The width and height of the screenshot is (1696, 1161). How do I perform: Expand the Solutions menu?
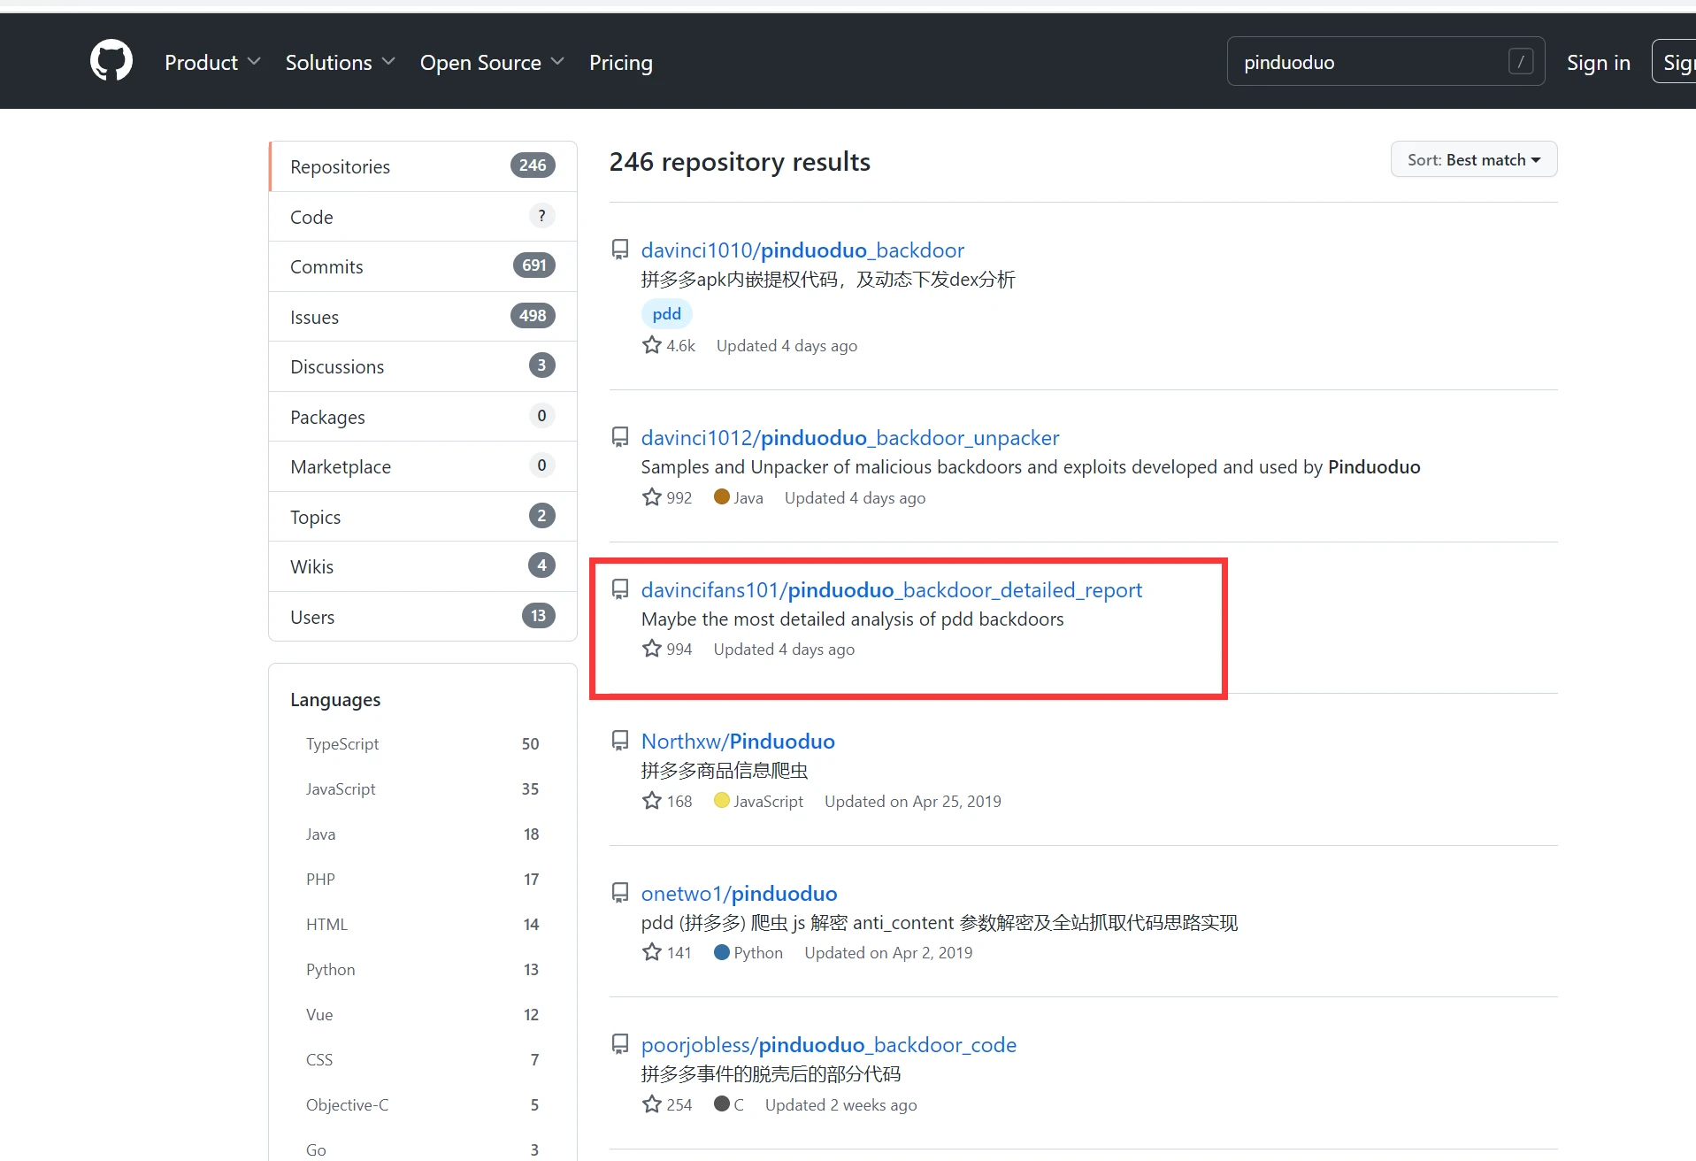tap(340, 63)
